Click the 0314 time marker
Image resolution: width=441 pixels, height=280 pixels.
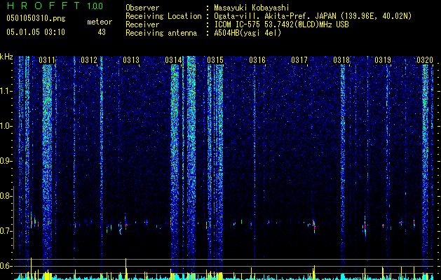(173, 60)
